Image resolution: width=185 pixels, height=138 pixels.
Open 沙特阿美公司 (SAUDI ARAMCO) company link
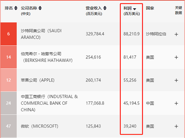[x=41, y=34]
